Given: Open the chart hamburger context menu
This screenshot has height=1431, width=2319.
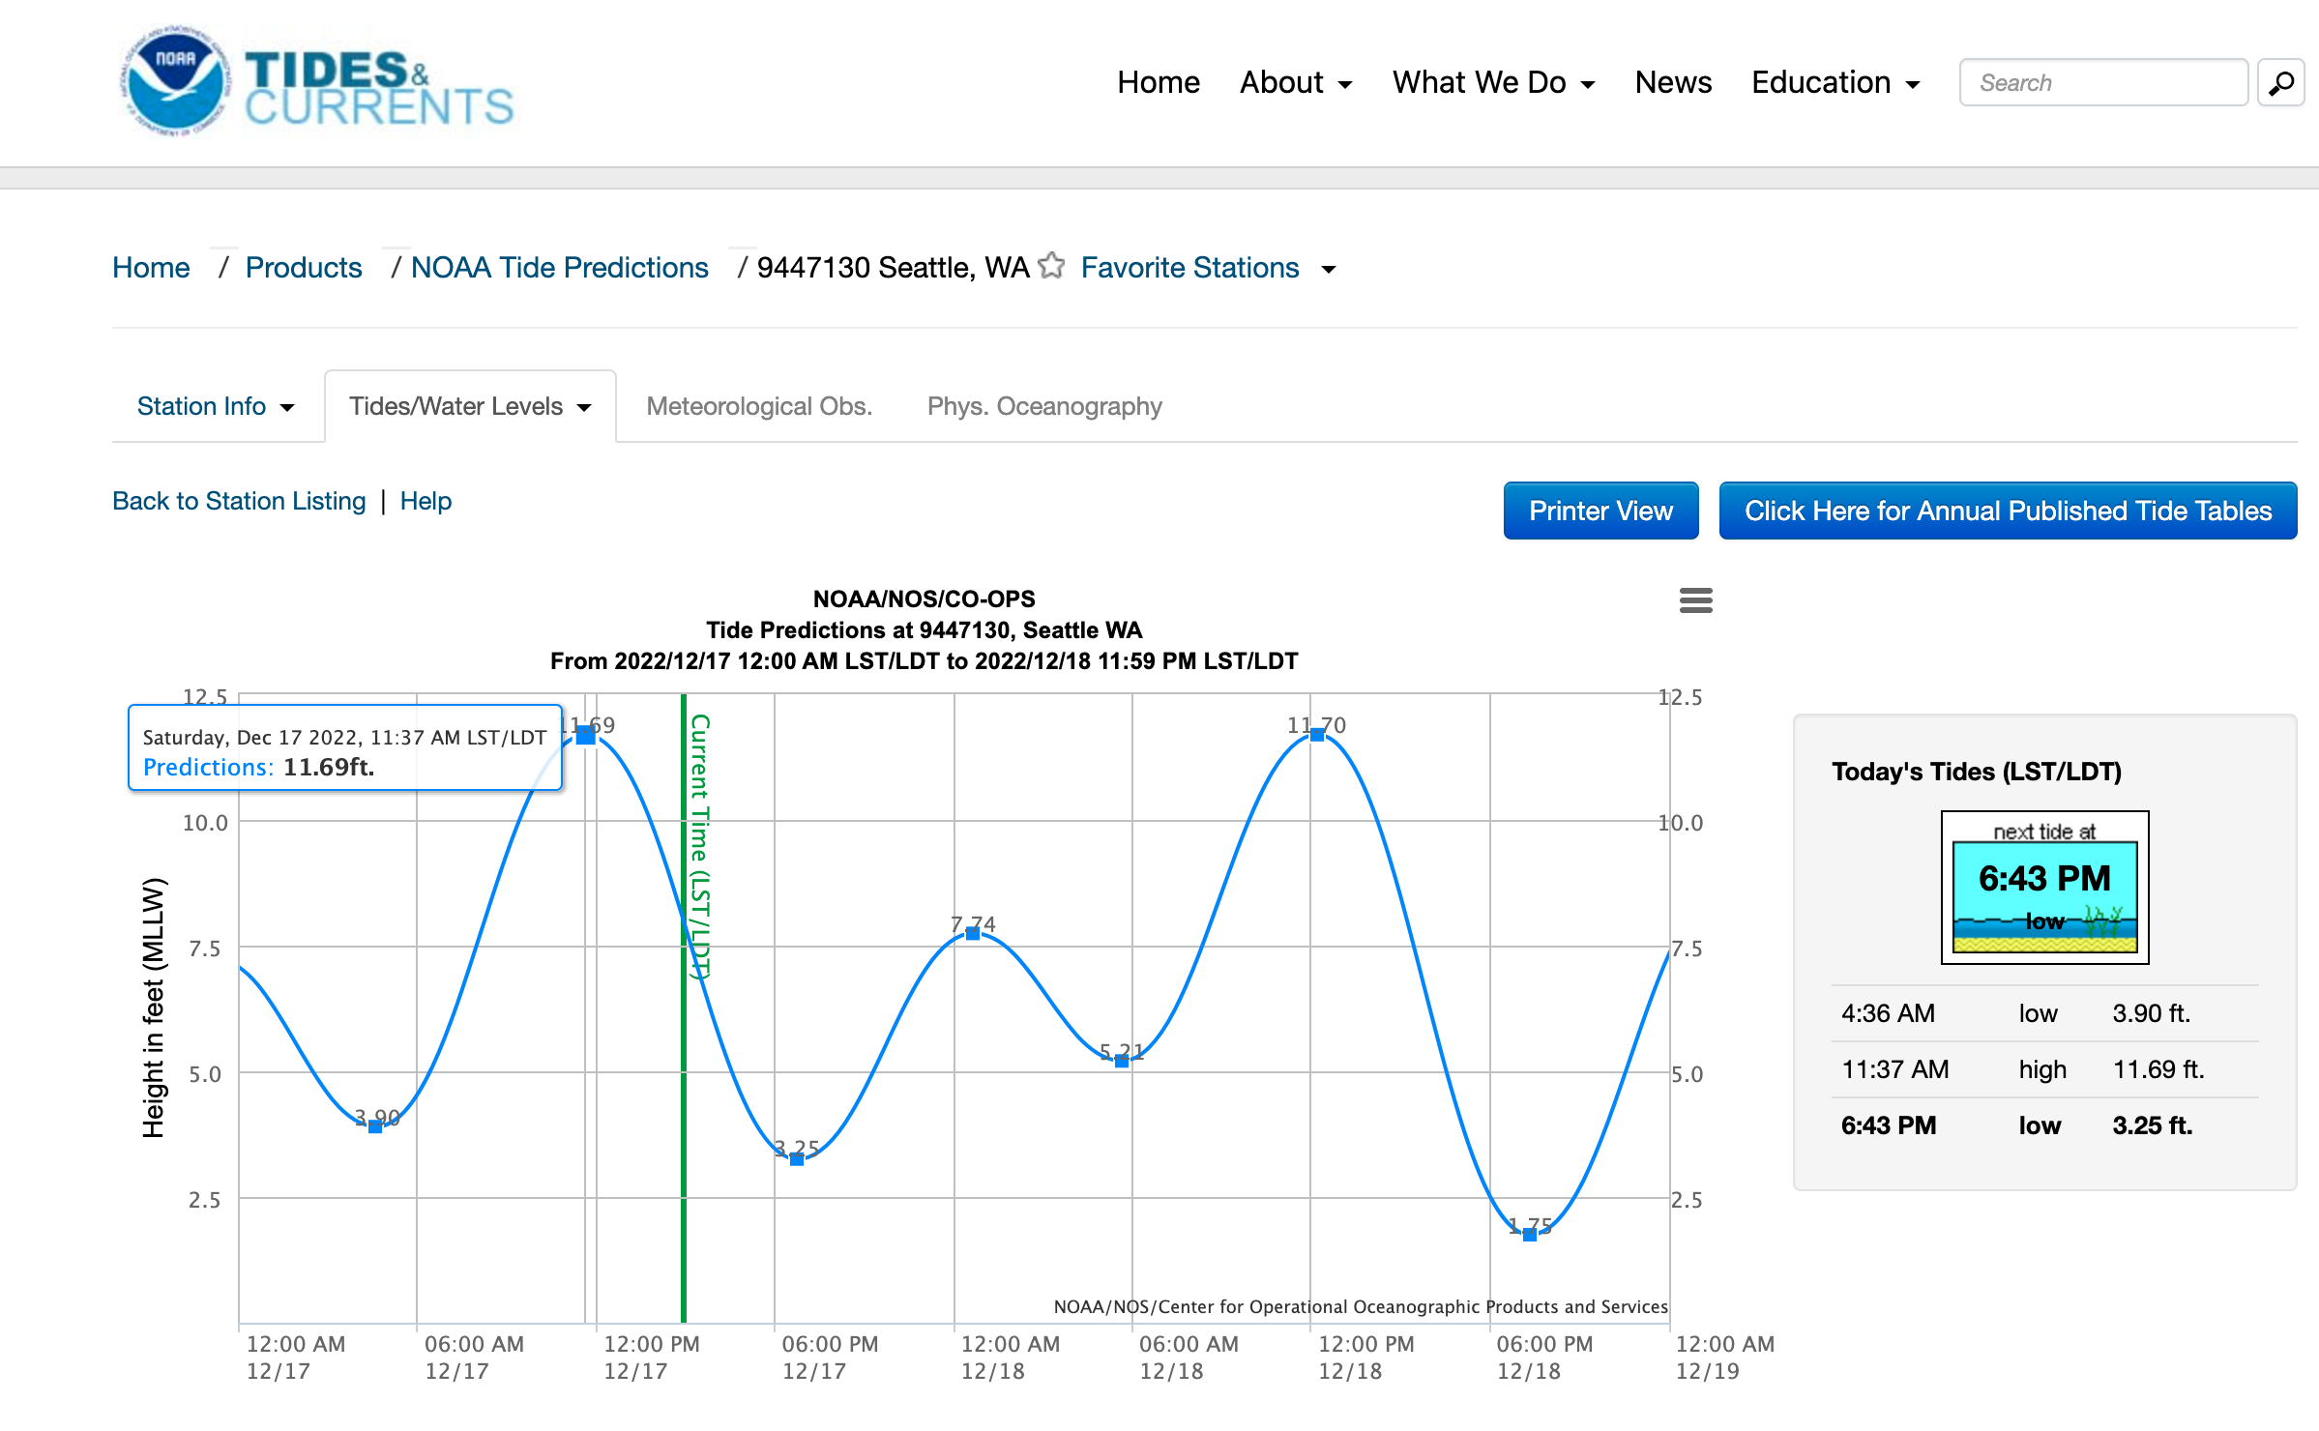Looking at the screenshot, I should 1695,600.
